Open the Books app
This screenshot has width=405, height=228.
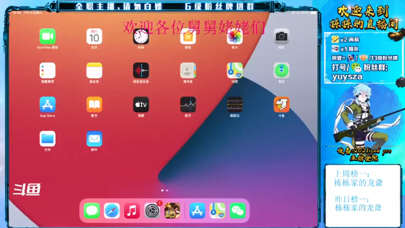point(94,104)
